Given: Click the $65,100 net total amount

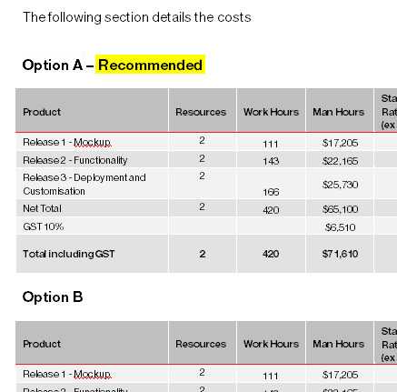Looking at the screenshot, I should [x=340, y=209].
